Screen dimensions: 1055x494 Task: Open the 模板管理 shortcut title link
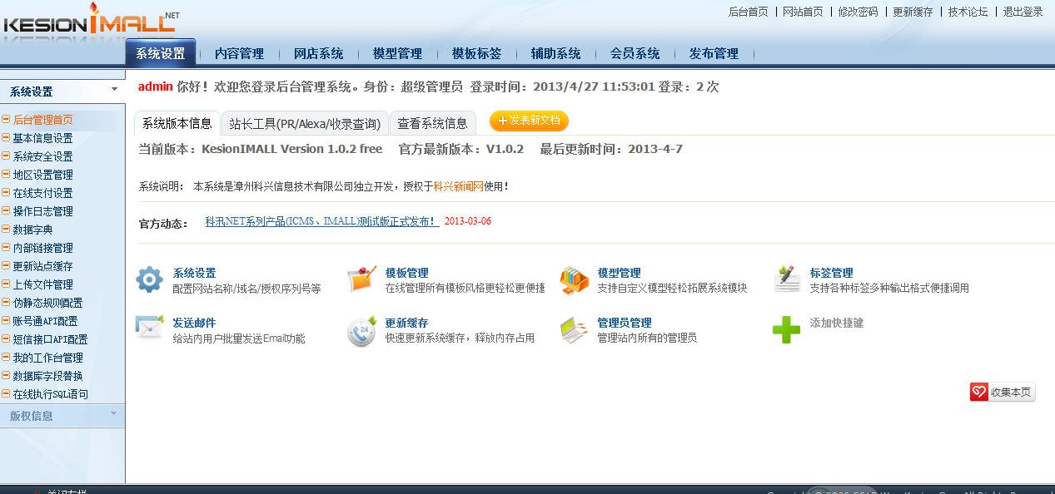point(406,273)
